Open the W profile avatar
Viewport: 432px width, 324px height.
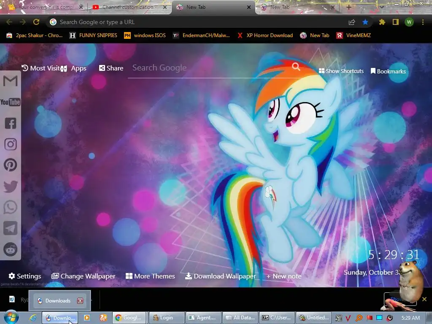pyautogui.click(x=409, y=22)
